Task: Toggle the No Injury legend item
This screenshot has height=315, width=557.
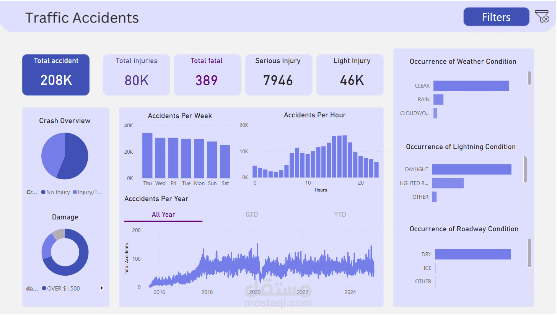Action: tap(56, 192)
